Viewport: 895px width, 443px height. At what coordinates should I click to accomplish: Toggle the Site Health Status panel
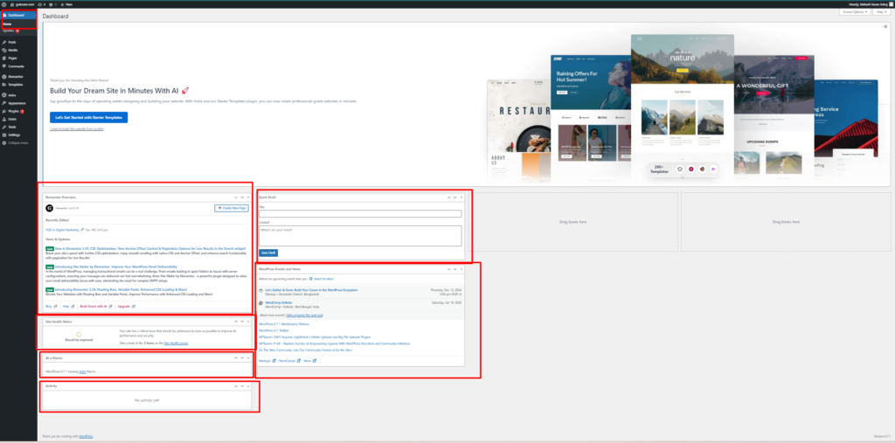pos(248,322)
